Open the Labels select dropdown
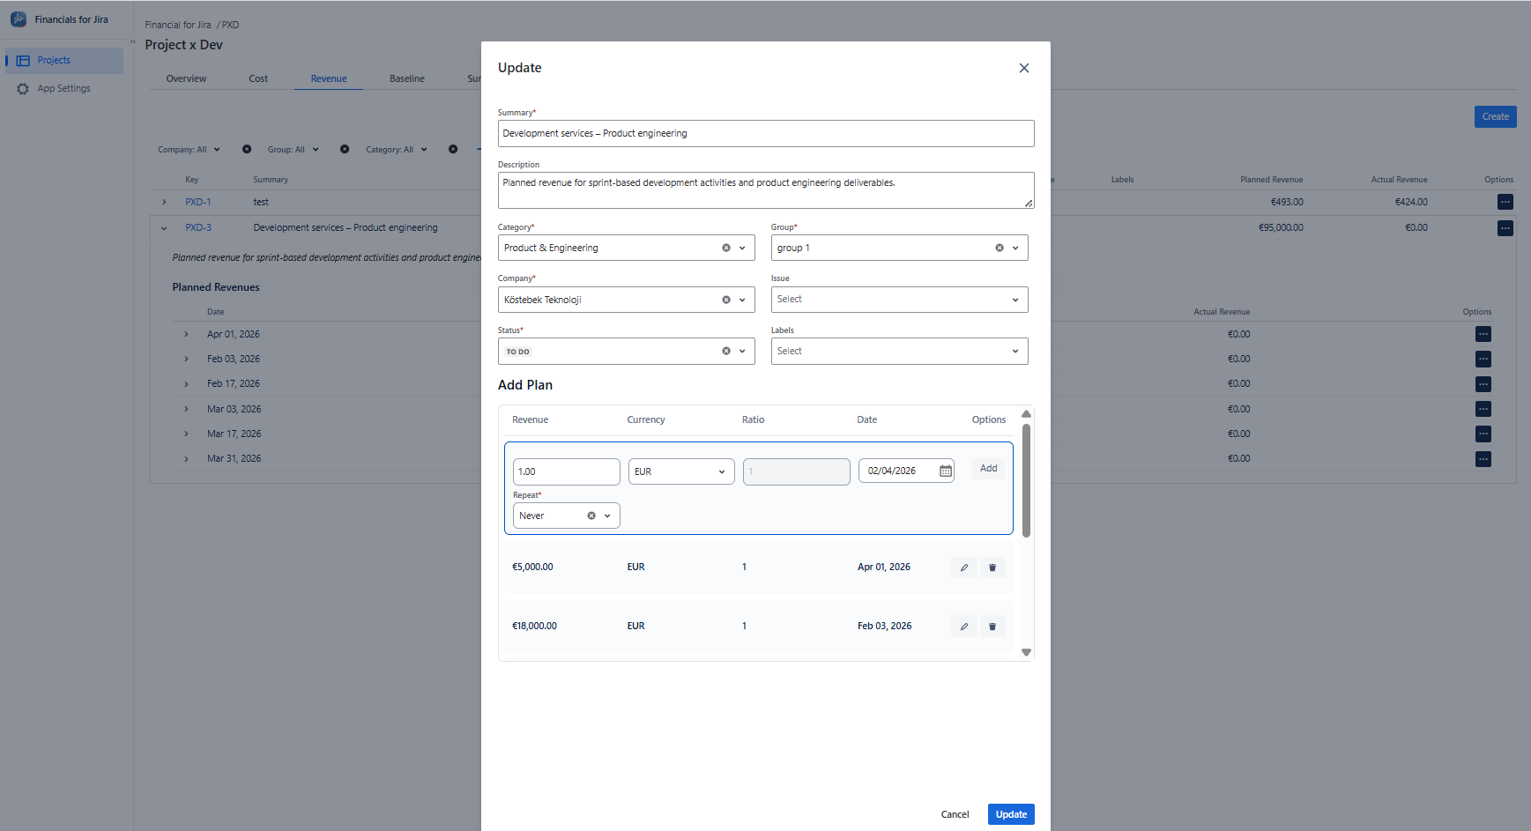This screenshot has width=1531, height=831. [x=899, y=352]
